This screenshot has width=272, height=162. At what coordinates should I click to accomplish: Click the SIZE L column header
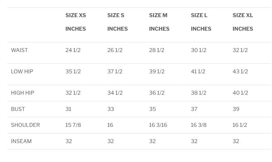point(199,15)
